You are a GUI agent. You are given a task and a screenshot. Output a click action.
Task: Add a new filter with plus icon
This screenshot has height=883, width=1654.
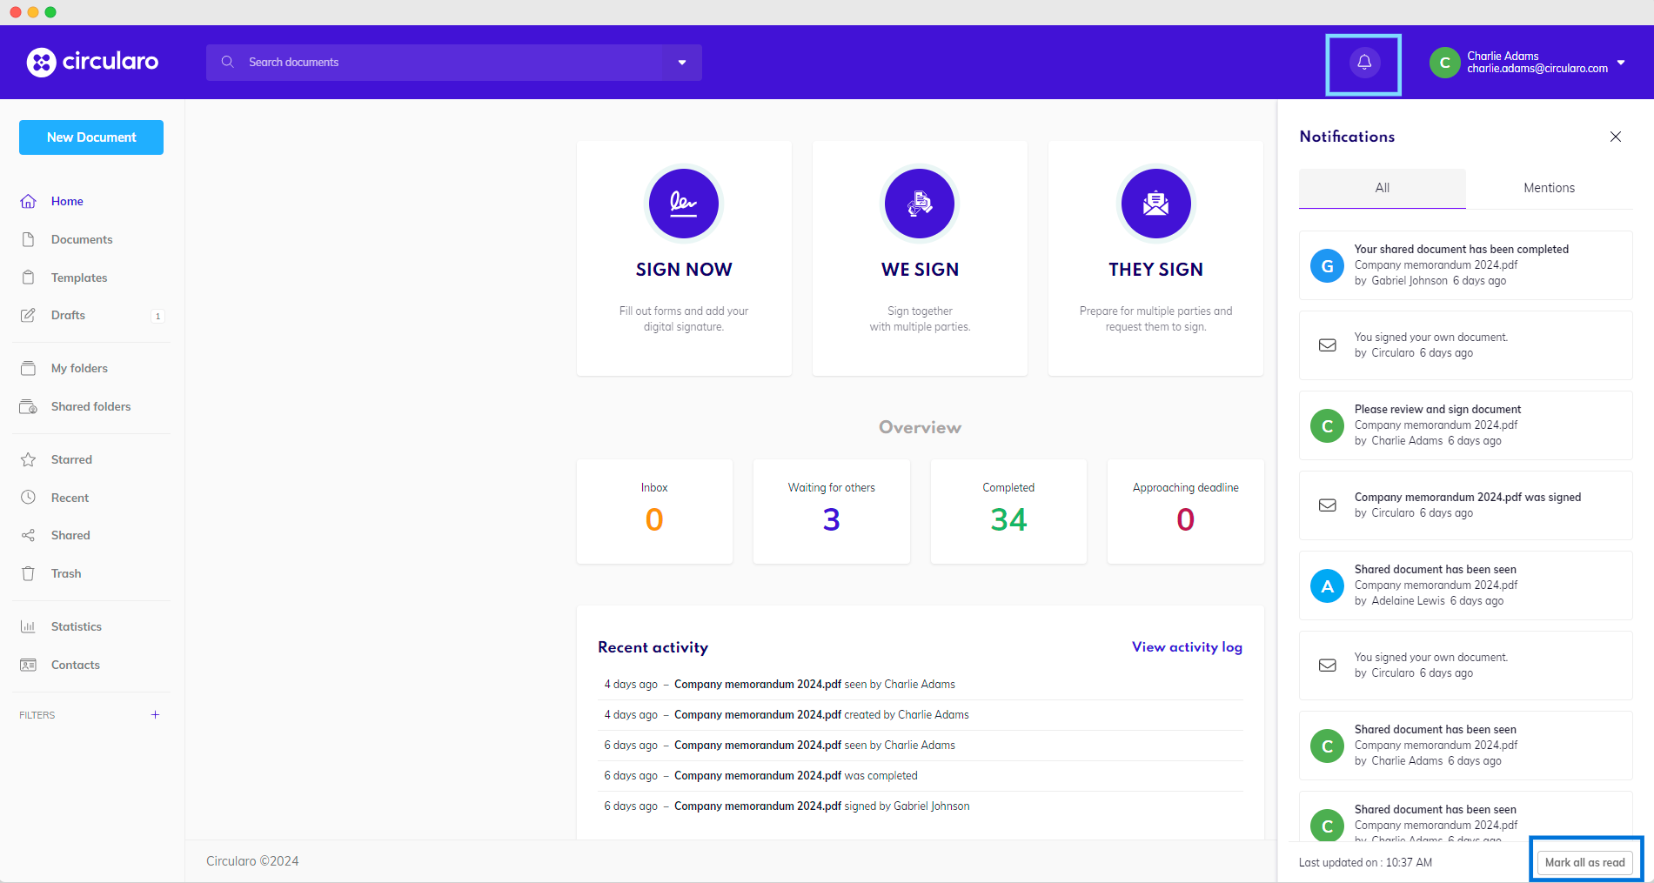click(155, 715)
